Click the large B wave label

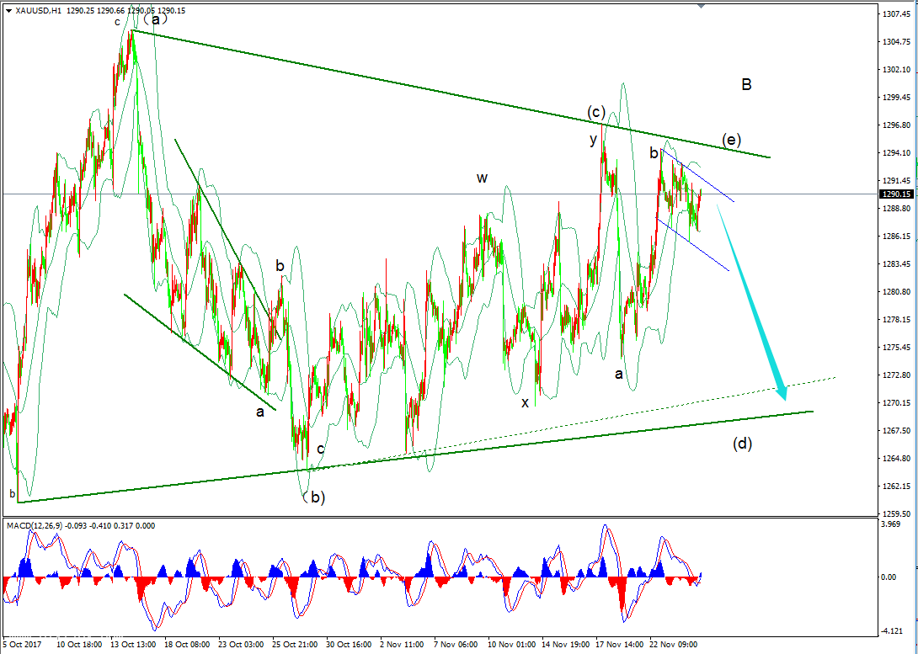point(746,84)
